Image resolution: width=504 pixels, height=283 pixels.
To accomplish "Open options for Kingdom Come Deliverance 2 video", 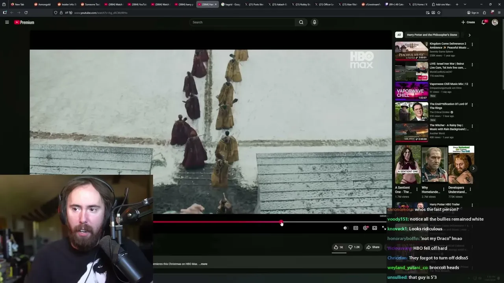I will pyautogui.click(x=472, y=44).
